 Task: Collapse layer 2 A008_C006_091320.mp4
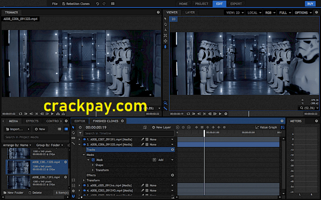(79, 145)
